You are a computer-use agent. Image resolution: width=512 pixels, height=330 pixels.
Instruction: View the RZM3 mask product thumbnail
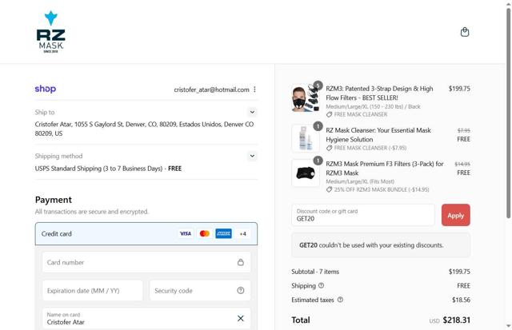306,98
